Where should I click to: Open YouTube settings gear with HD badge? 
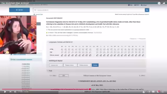(158, 92)
